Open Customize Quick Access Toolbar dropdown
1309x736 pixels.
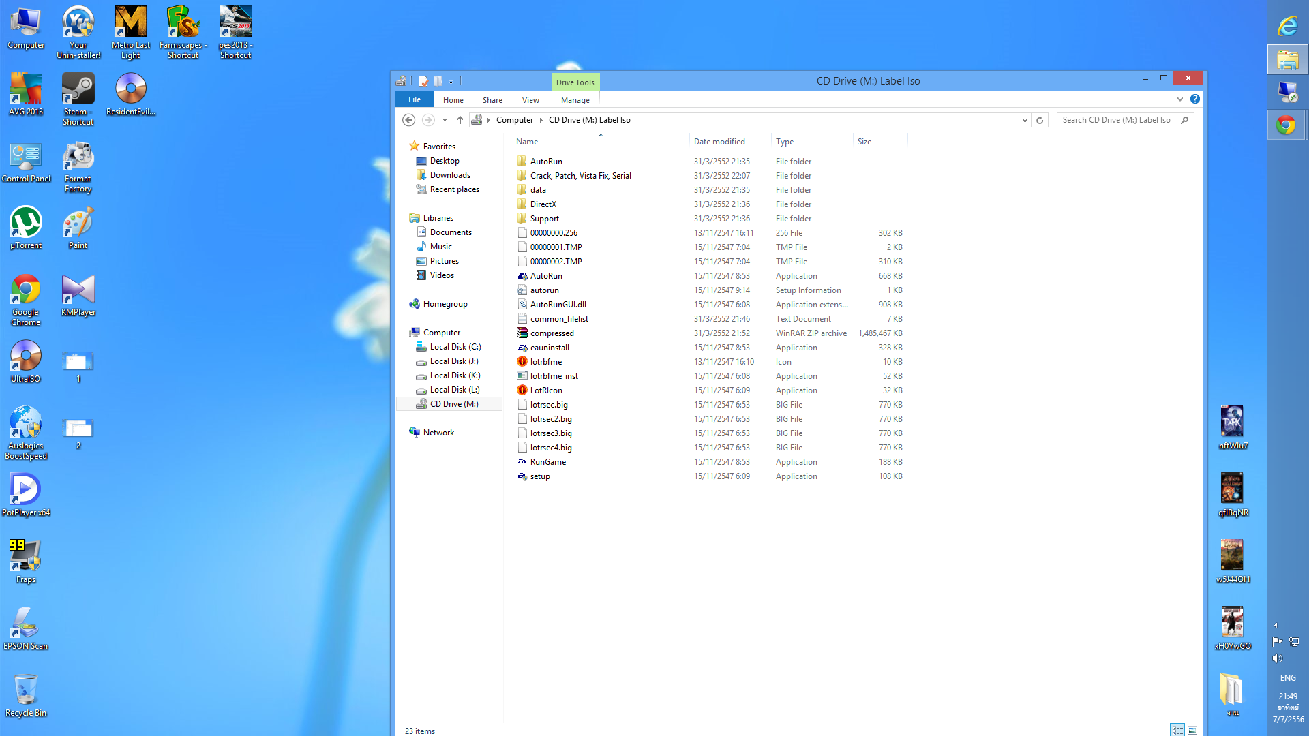click(451, 82)
